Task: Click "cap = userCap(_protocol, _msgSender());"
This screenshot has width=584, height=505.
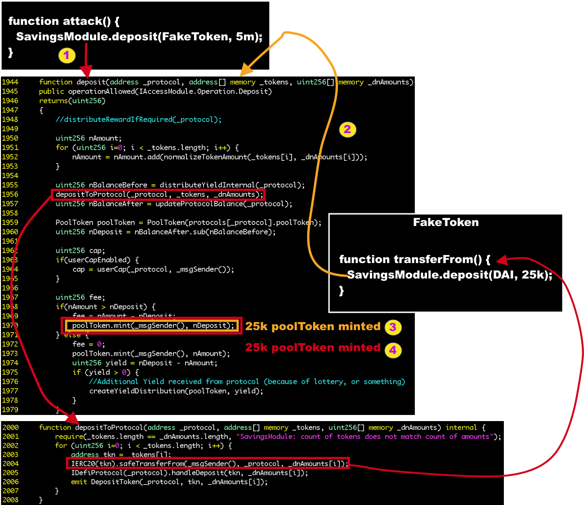Action: click(153, 270)
